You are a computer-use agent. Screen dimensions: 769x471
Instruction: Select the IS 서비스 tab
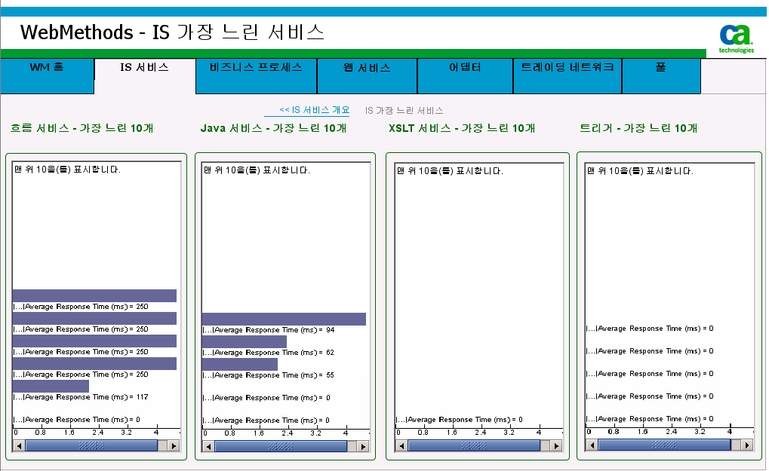(145, 76)
